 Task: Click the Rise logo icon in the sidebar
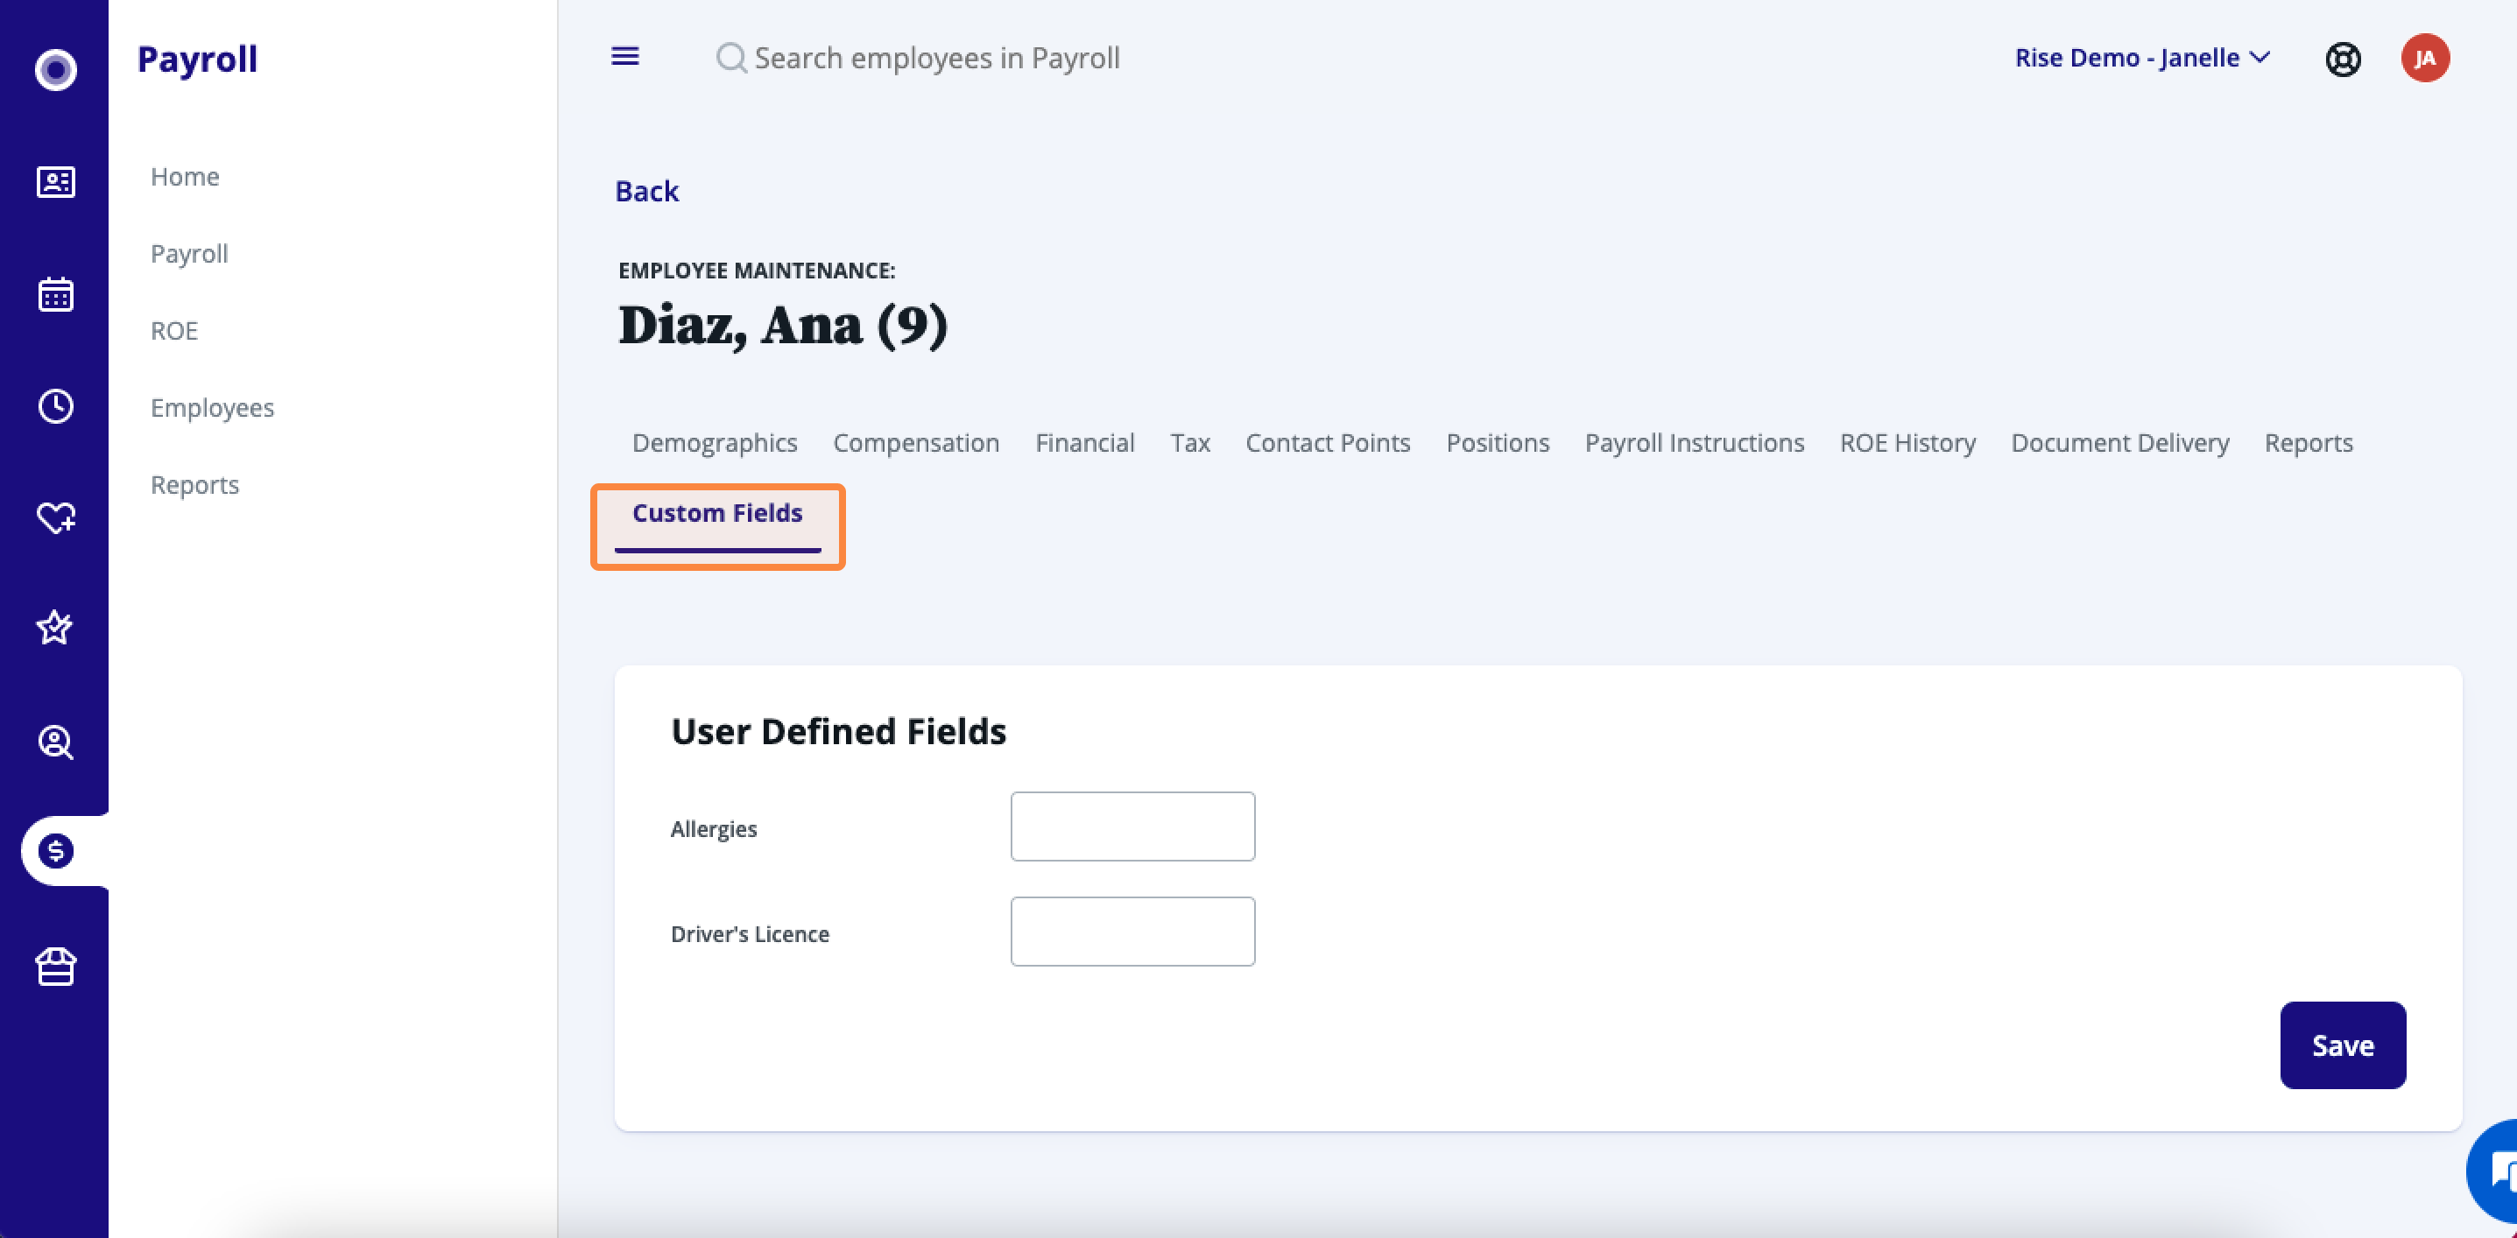pyautogui.click(x=56, y=69)
